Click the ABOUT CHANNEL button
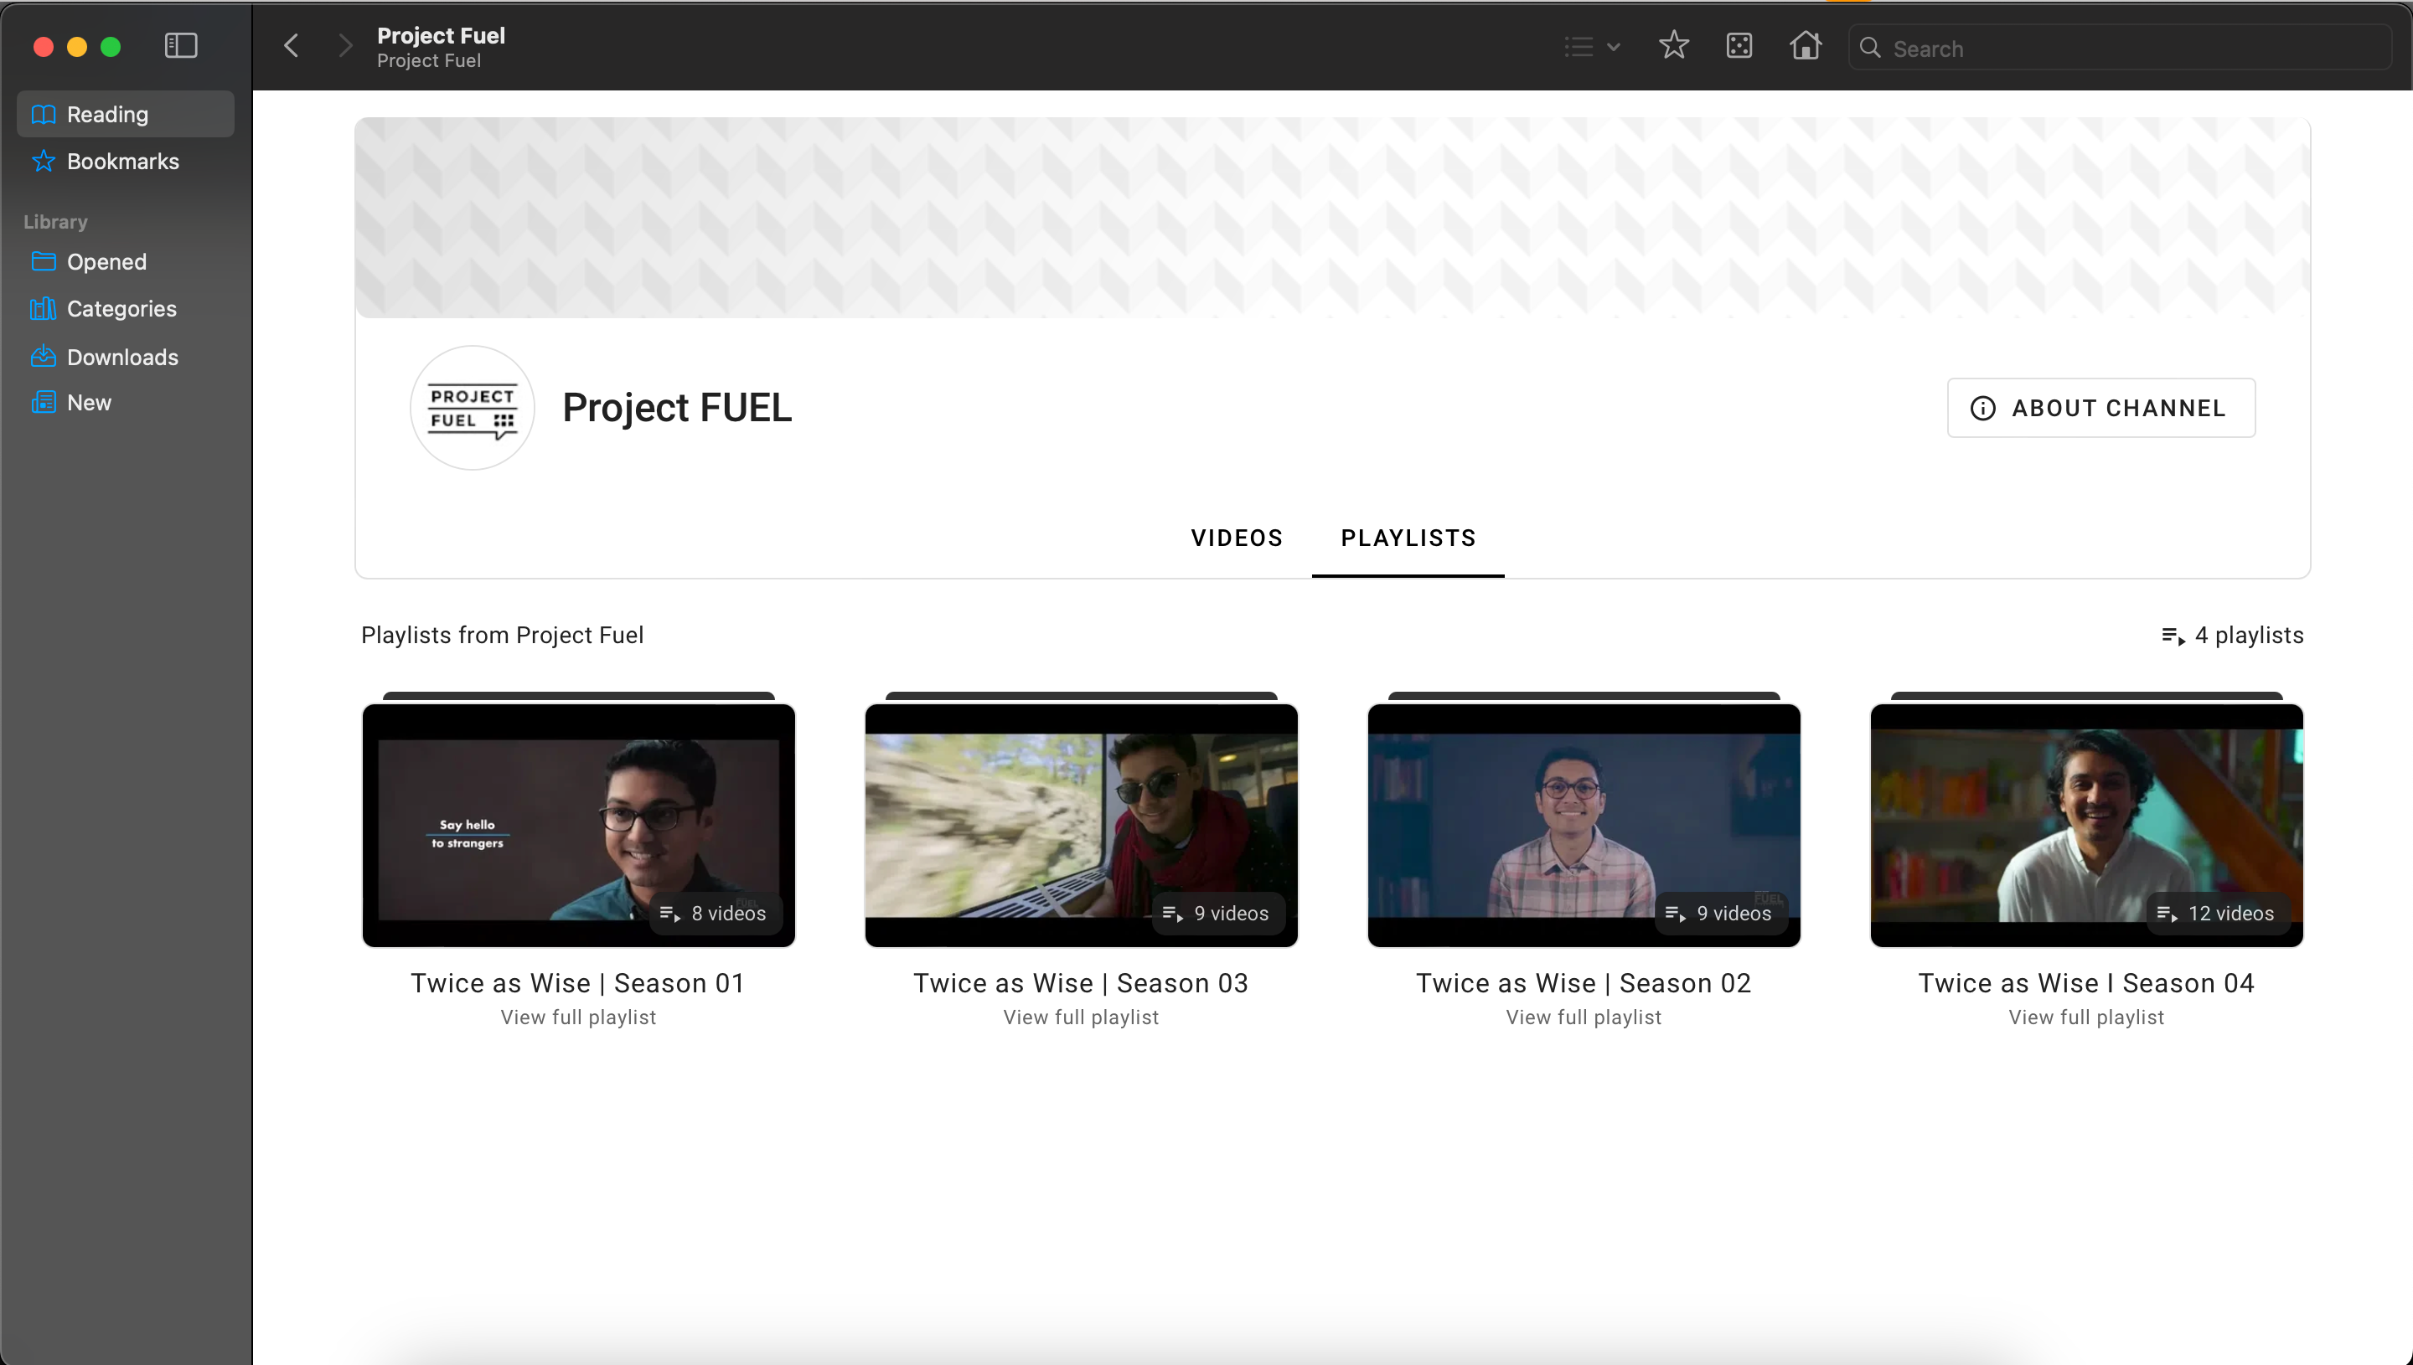 (2100, 408)
